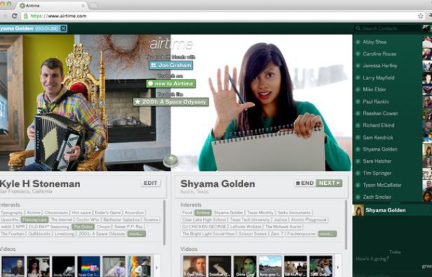Click status dot beside Tim Springer
Viewport: 432px width, 277px height.
[x=357, y=173]
